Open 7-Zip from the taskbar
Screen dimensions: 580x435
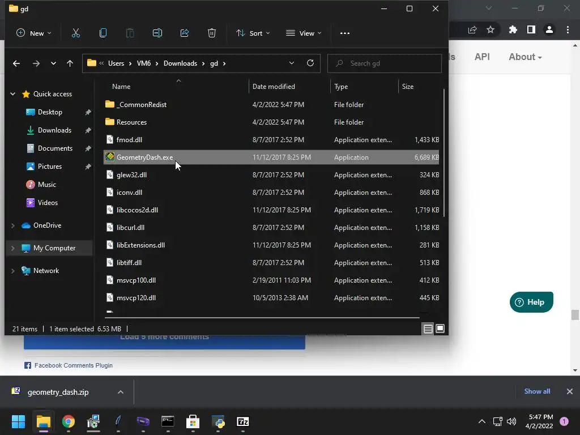242,421
